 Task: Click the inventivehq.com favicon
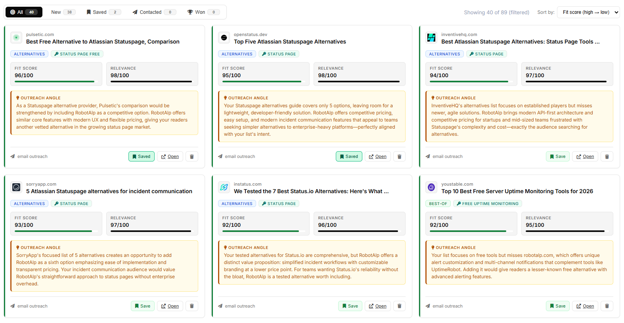pyautogui.click(x=431, y=38)
